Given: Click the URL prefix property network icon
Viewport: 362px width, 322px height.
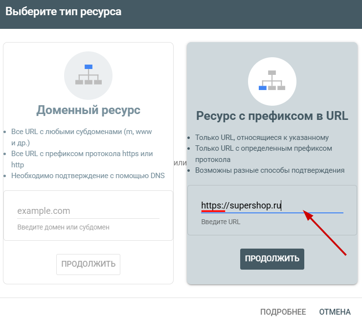Looking at the screenshot, I should tap(272, 81).
